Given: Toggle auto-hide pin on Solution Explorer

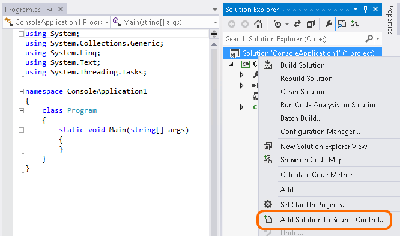Looking at the screenshot, I should pos(365,10).
